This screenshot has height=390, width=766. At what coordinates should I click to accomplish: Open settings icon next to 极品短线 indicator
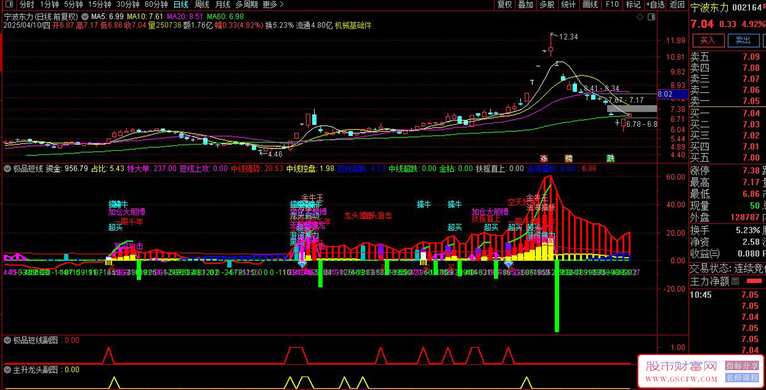[7, 168]
